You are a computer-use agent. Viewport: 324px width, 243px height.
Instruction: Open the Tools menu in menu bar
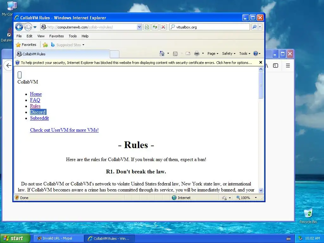point(73,36)
